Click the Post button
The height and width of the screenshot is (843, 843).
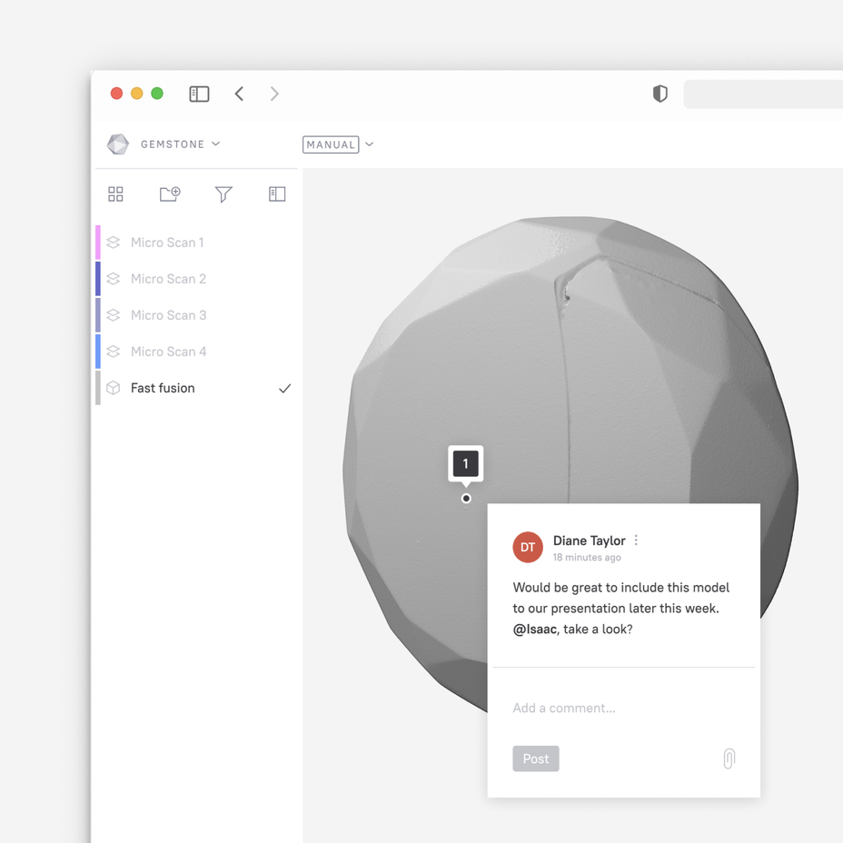(x=536, y=759)
